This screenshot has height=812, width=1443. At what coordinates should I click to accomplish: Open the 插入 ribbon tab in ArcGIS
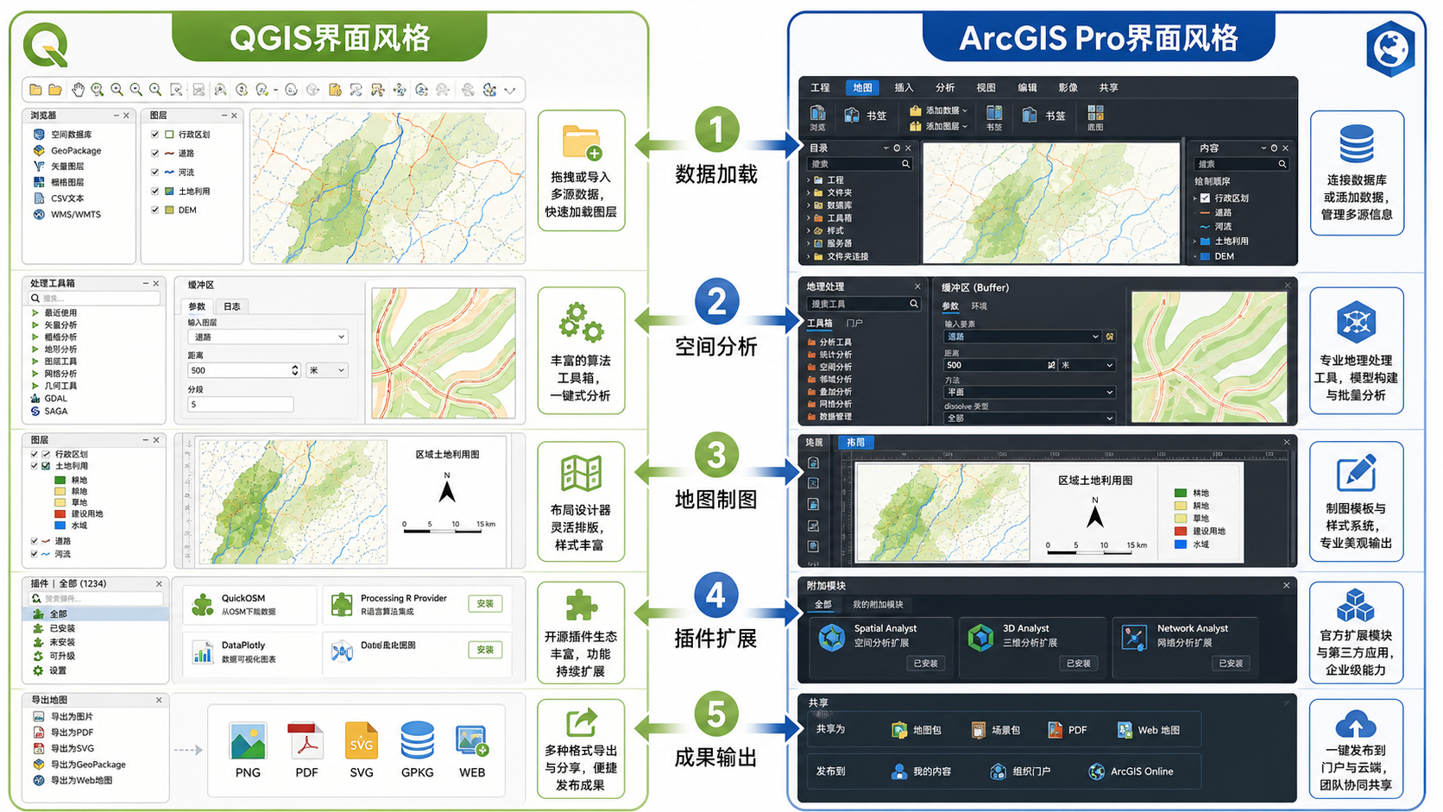(904, 87)
